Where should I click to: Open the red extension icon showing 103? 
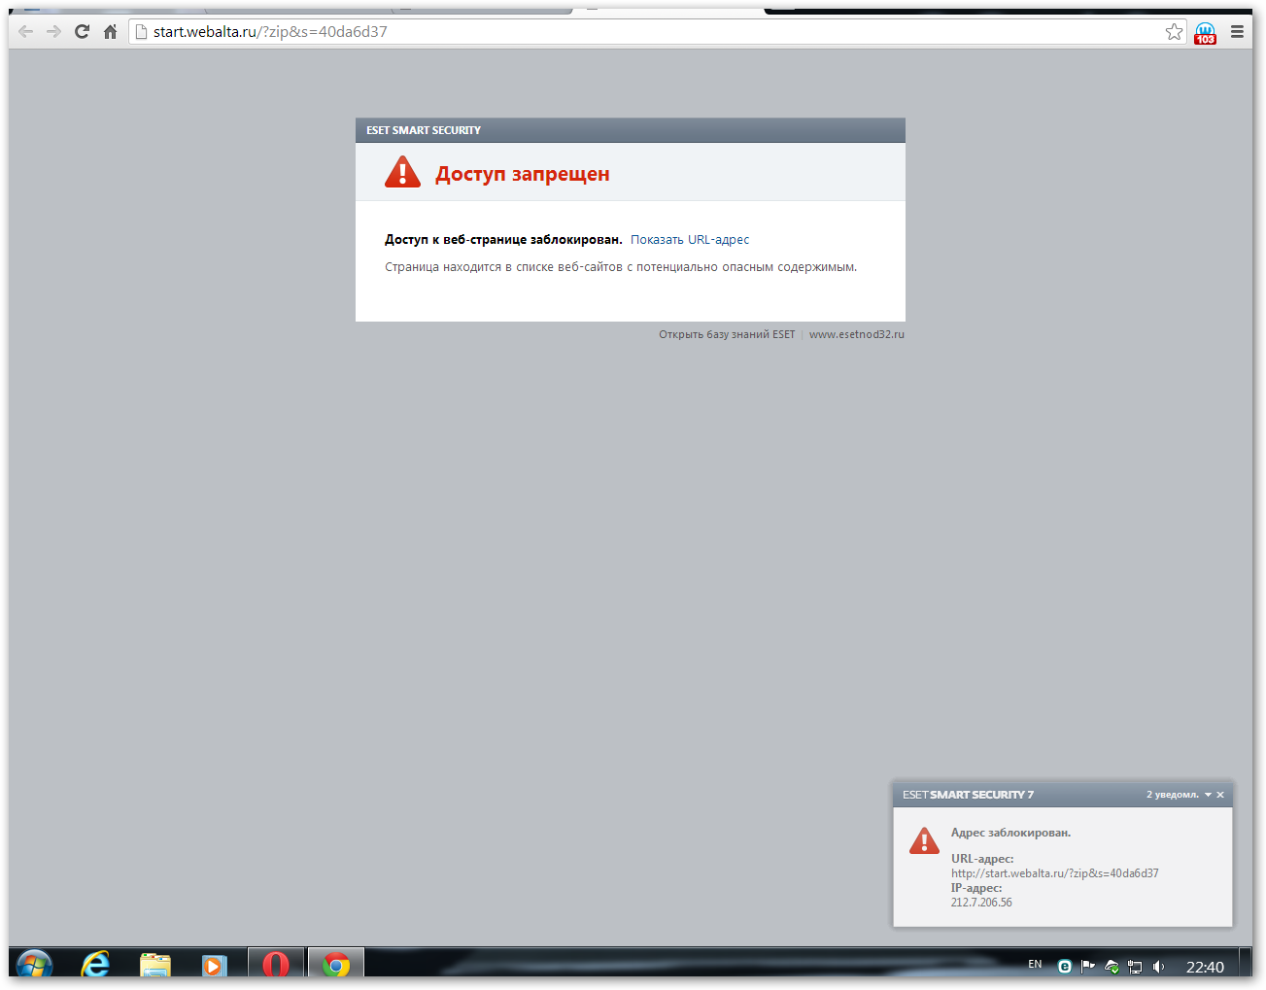1205,33
